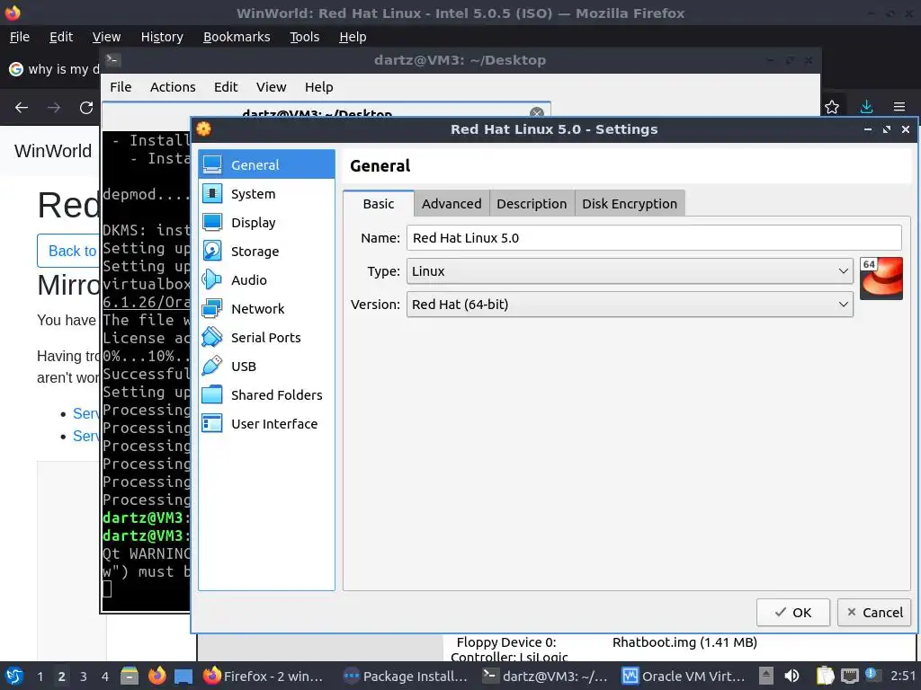Open terminal View menu
The height and width of the screenshot is (690, 921).
[271, 87]
